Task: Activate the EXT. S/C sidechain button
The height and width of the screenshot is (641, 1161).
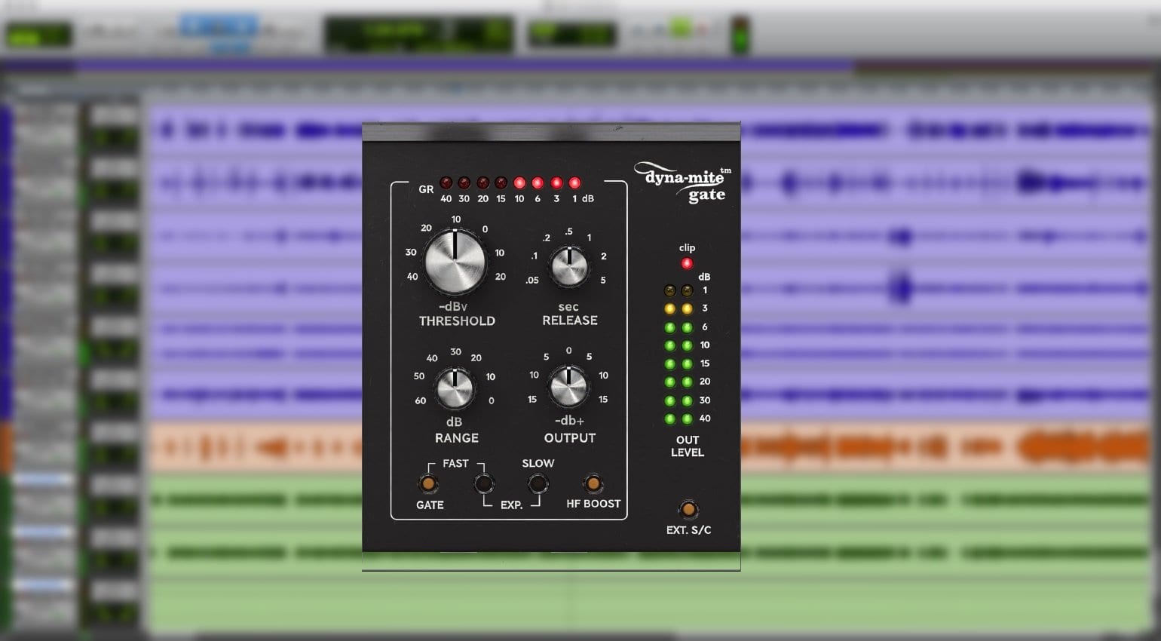Action: [x=688, y=510]
